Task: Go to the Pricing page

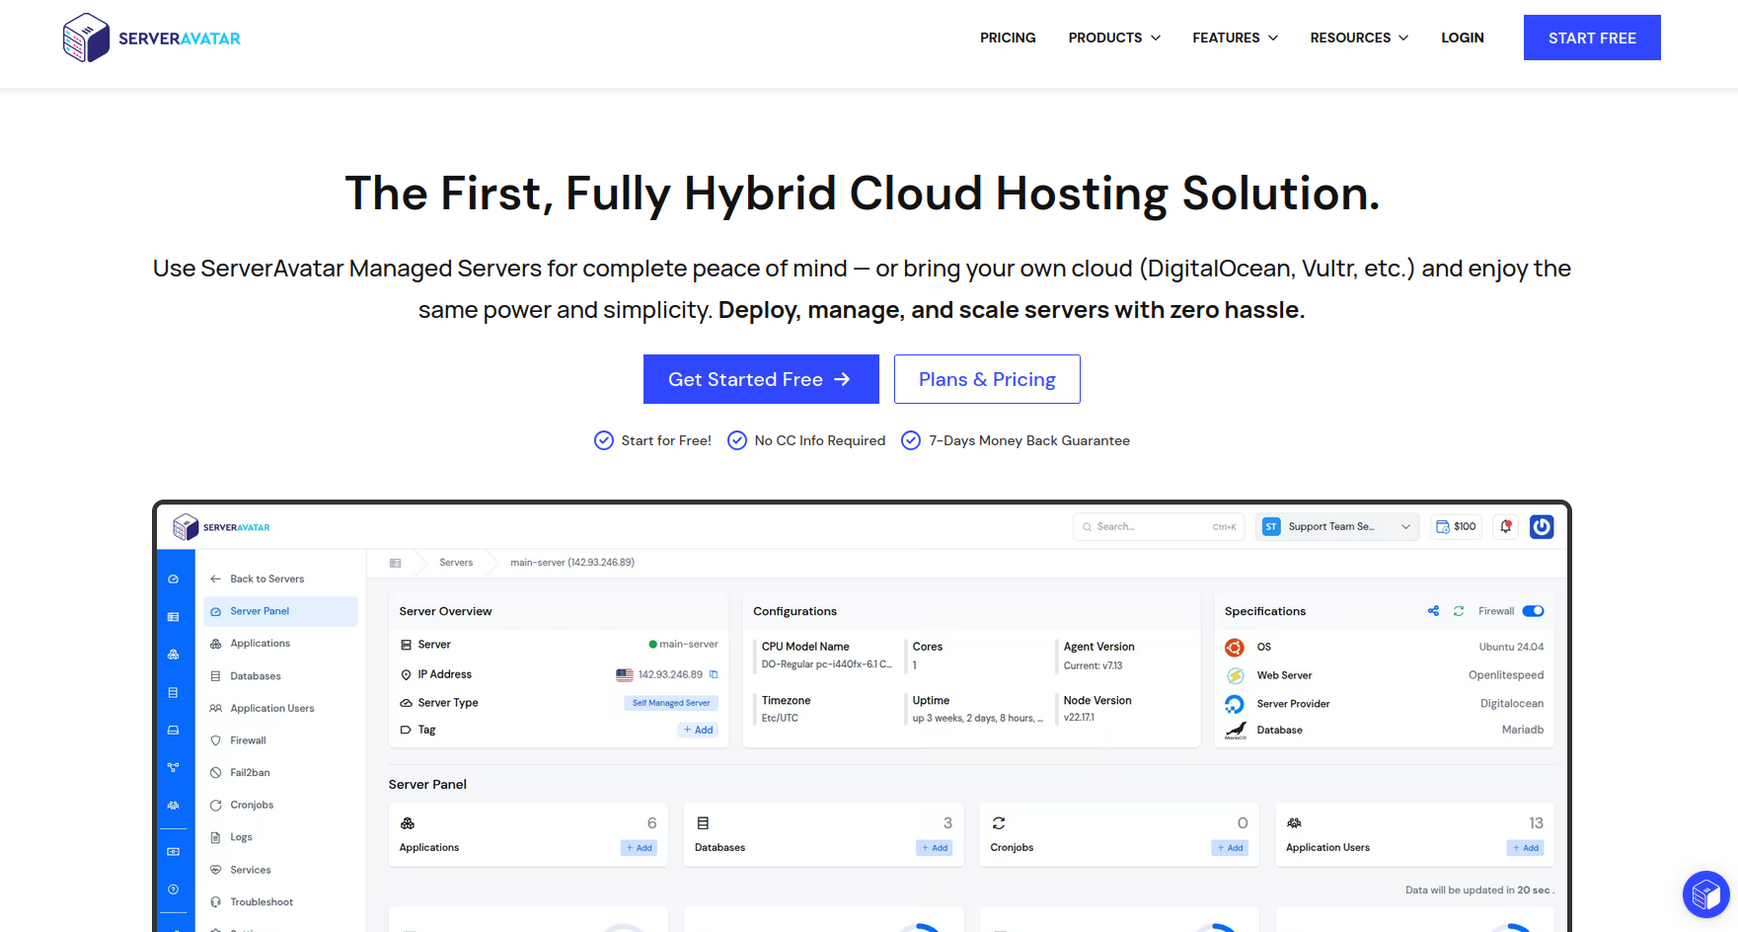Action: pos(1007,38)
